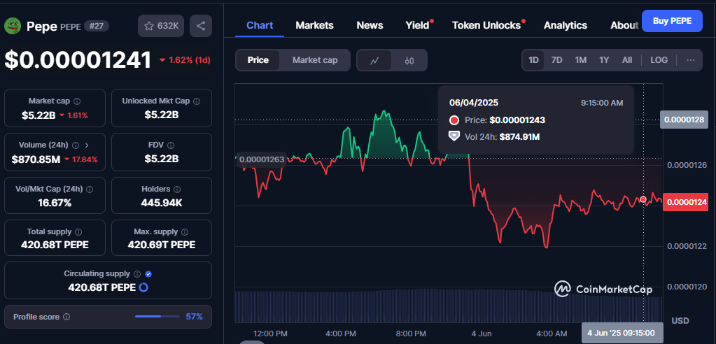The image size is (716, 344).
Task: Click the $0.00001241 price heading
Action: [x=78, y=60]
